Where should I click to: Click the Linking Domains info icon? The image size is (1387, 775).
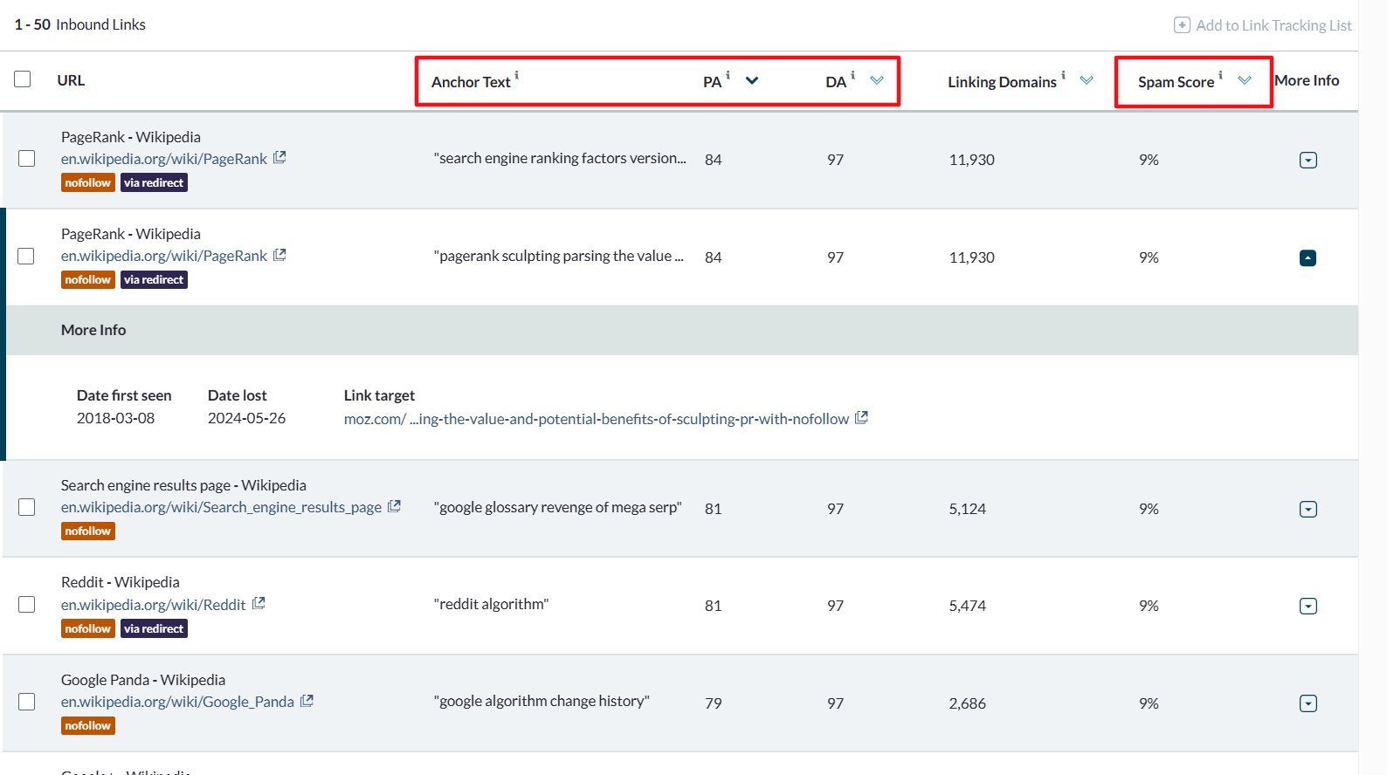(1063, 75)
